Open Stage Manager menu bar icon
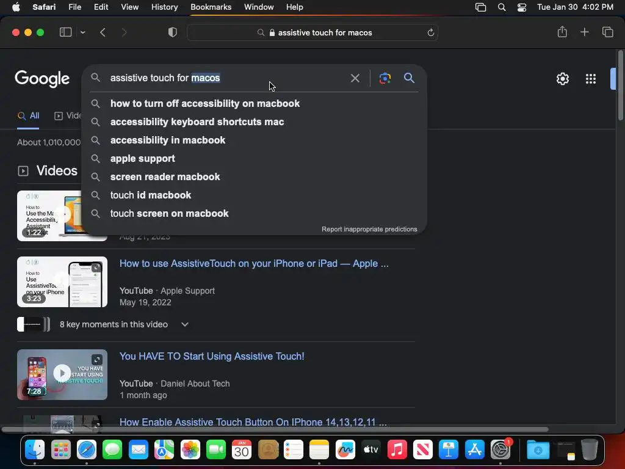The width and height of the screenshot is (625, 469). [x=481, y=7]
